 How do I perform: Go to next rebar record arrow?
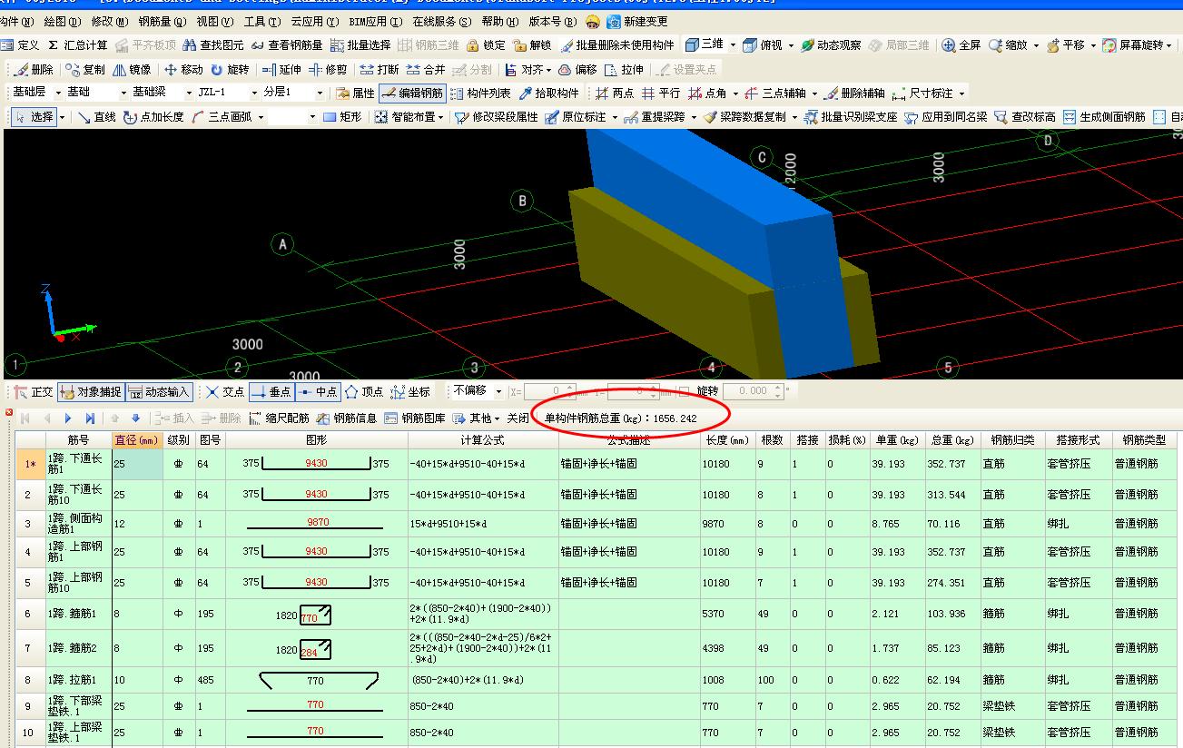[x=68, y=418]
